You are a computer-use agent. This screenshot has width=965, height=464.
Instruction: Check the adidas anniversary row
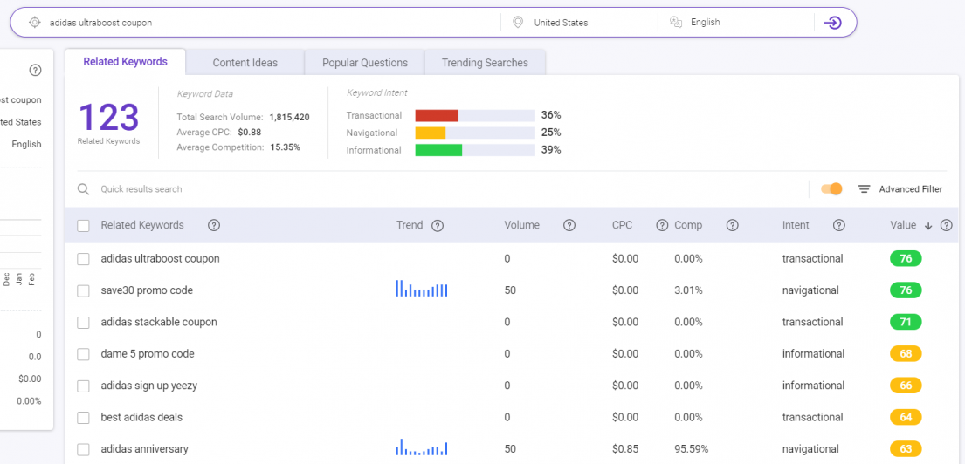pos(83,450)
